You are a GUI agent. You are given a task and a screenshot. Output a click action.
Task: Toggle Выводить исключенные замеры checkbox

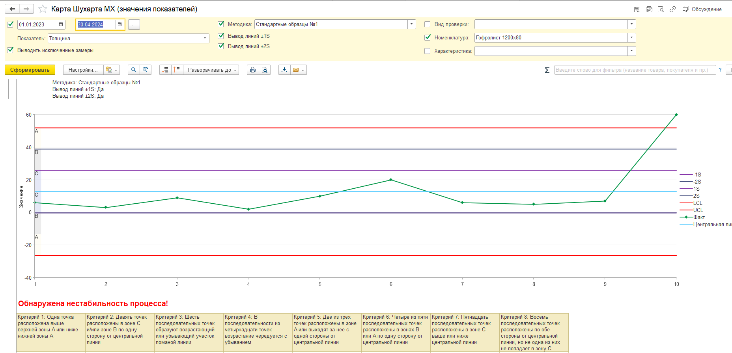coord(10,50)
